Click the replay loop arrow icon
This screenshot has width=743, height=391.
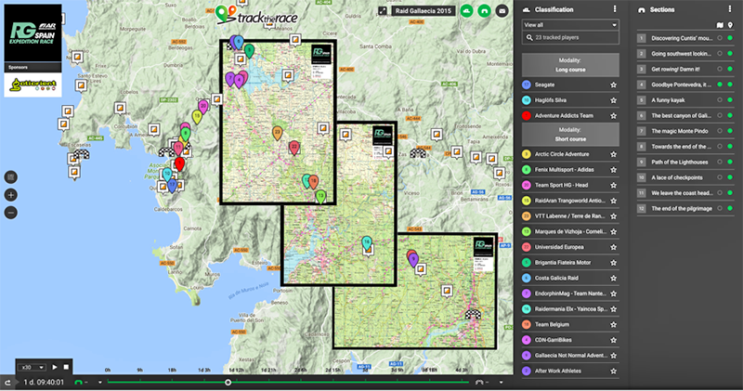7,382
